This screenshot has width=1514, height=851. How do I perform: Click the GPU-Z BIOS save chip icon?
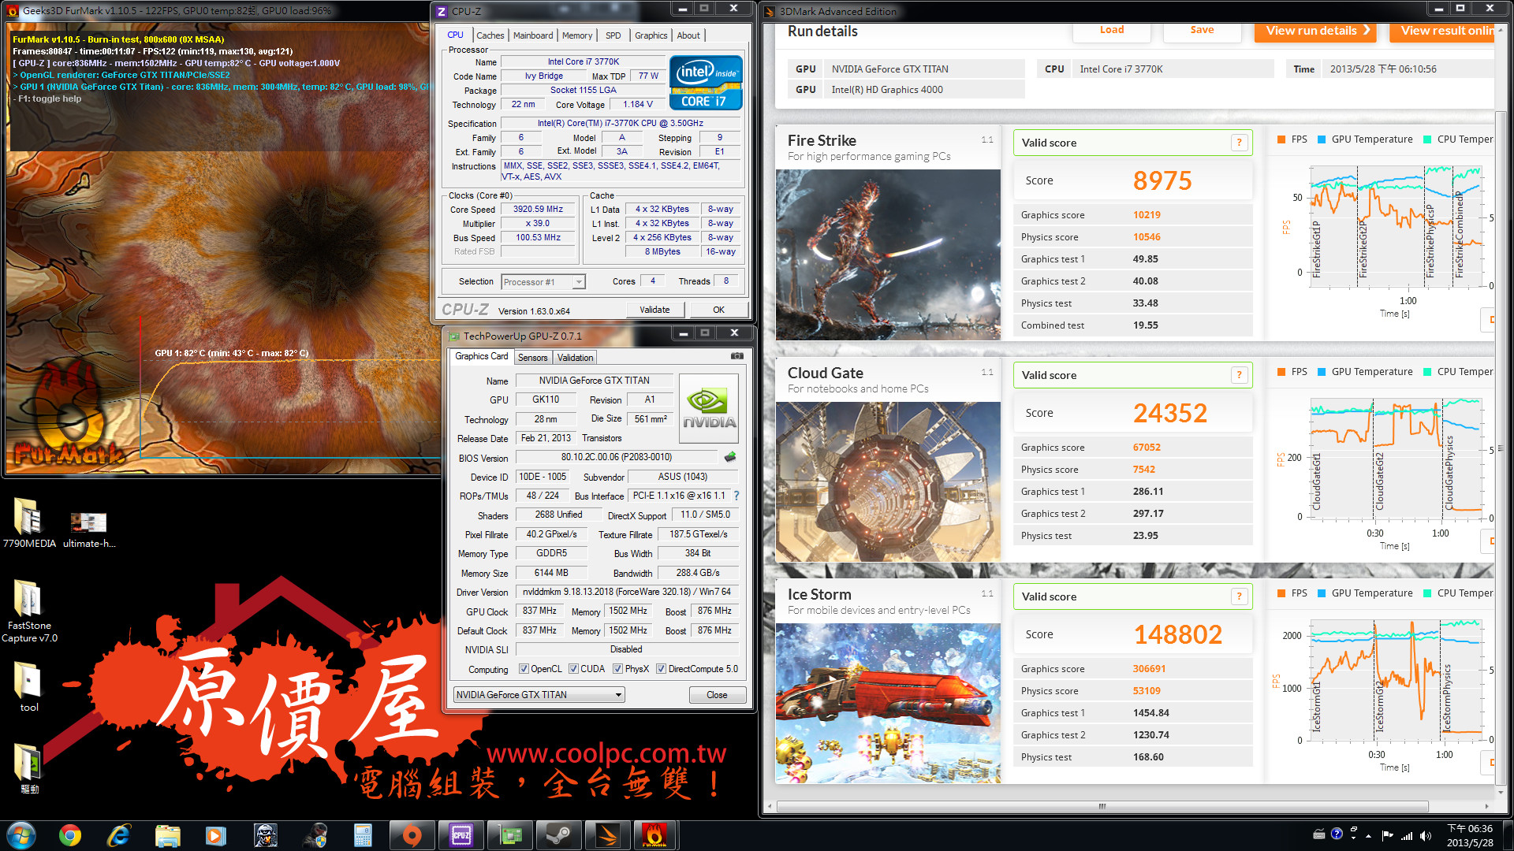coord(730,457)
